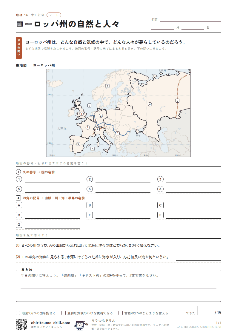Click the ノート badge near the title
This screenshot has height=335, width=237.
coord(54,15)
